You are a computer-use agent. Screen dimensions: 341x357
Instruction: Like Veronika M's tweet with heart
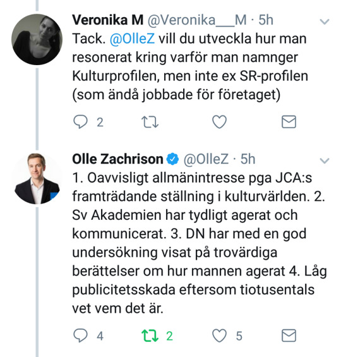point(219,122)
